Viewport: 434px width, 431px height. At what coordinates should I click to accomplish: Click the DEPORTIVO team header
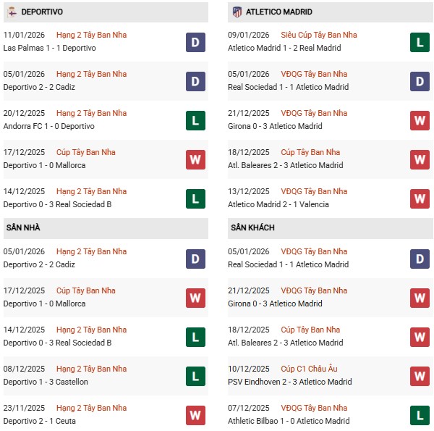click(x=42, y=12)
